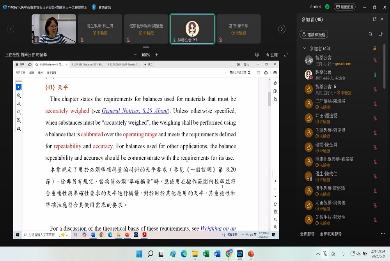The width and height of the screenshot is (390, 261).
Task: Check the green network quality indicator
Action: point(327,7)
